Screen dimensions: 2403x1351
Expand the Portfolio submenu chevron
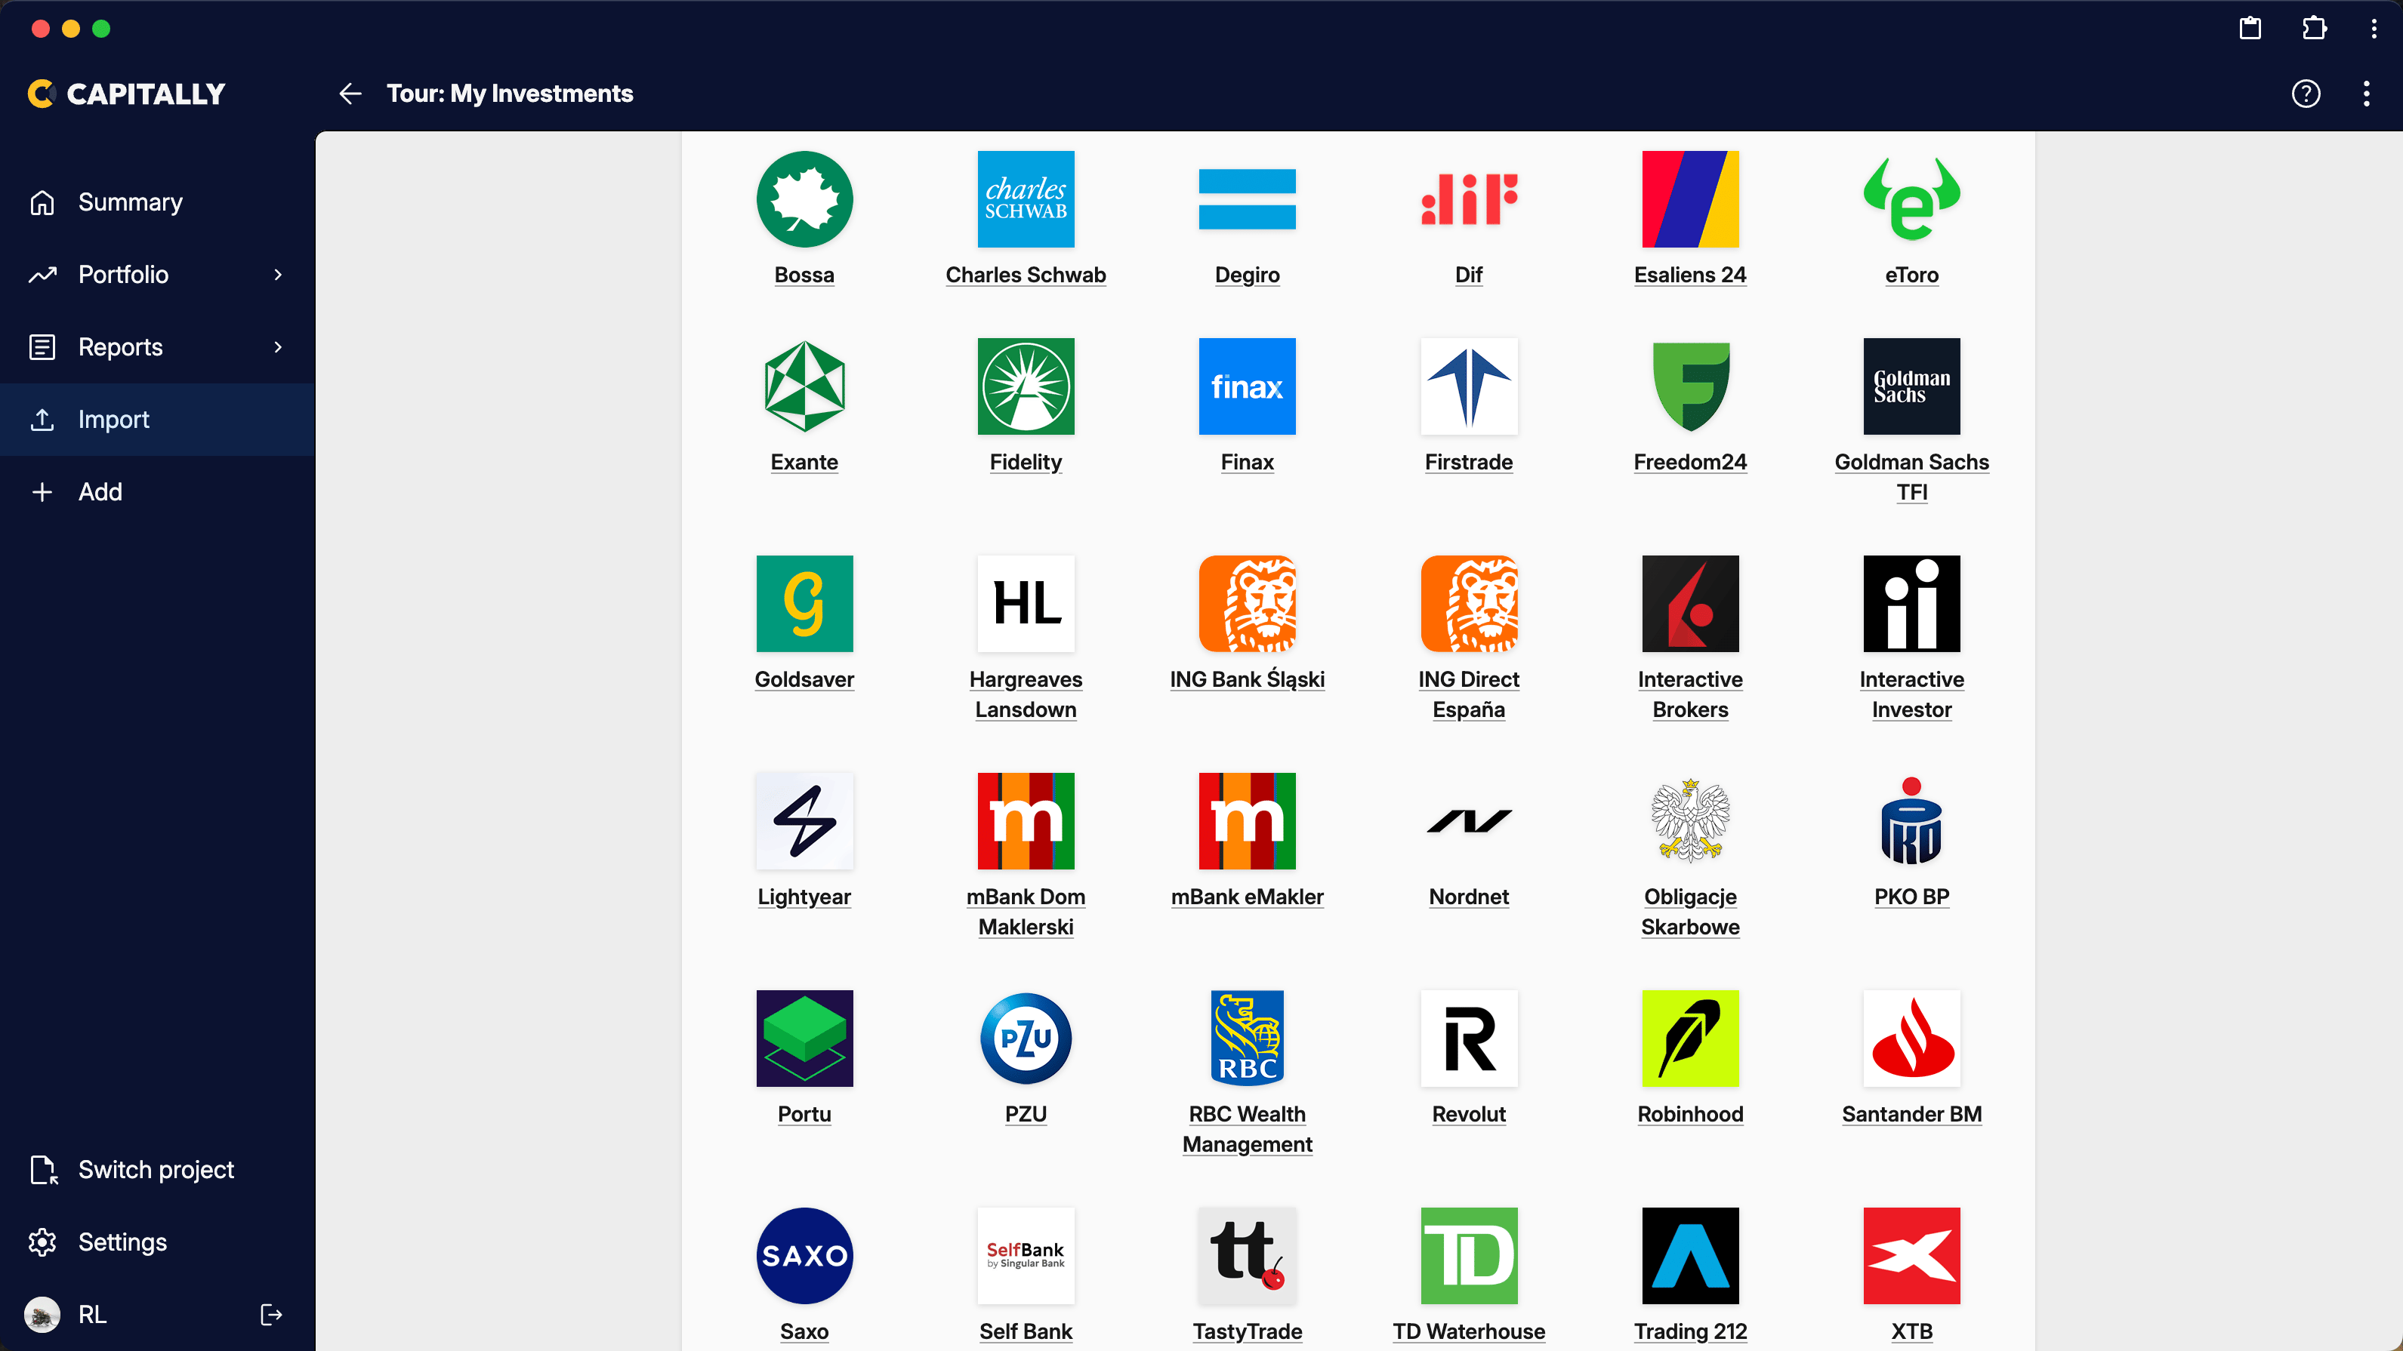coord(278,274)
